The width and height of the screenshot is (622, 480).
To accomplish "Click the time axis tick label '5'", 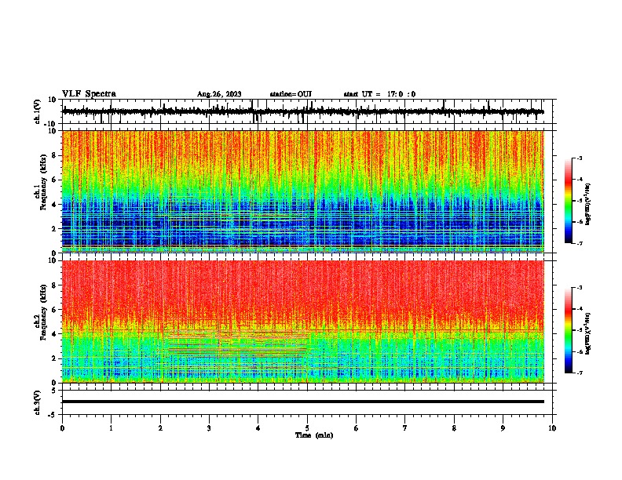I will 307,428.
